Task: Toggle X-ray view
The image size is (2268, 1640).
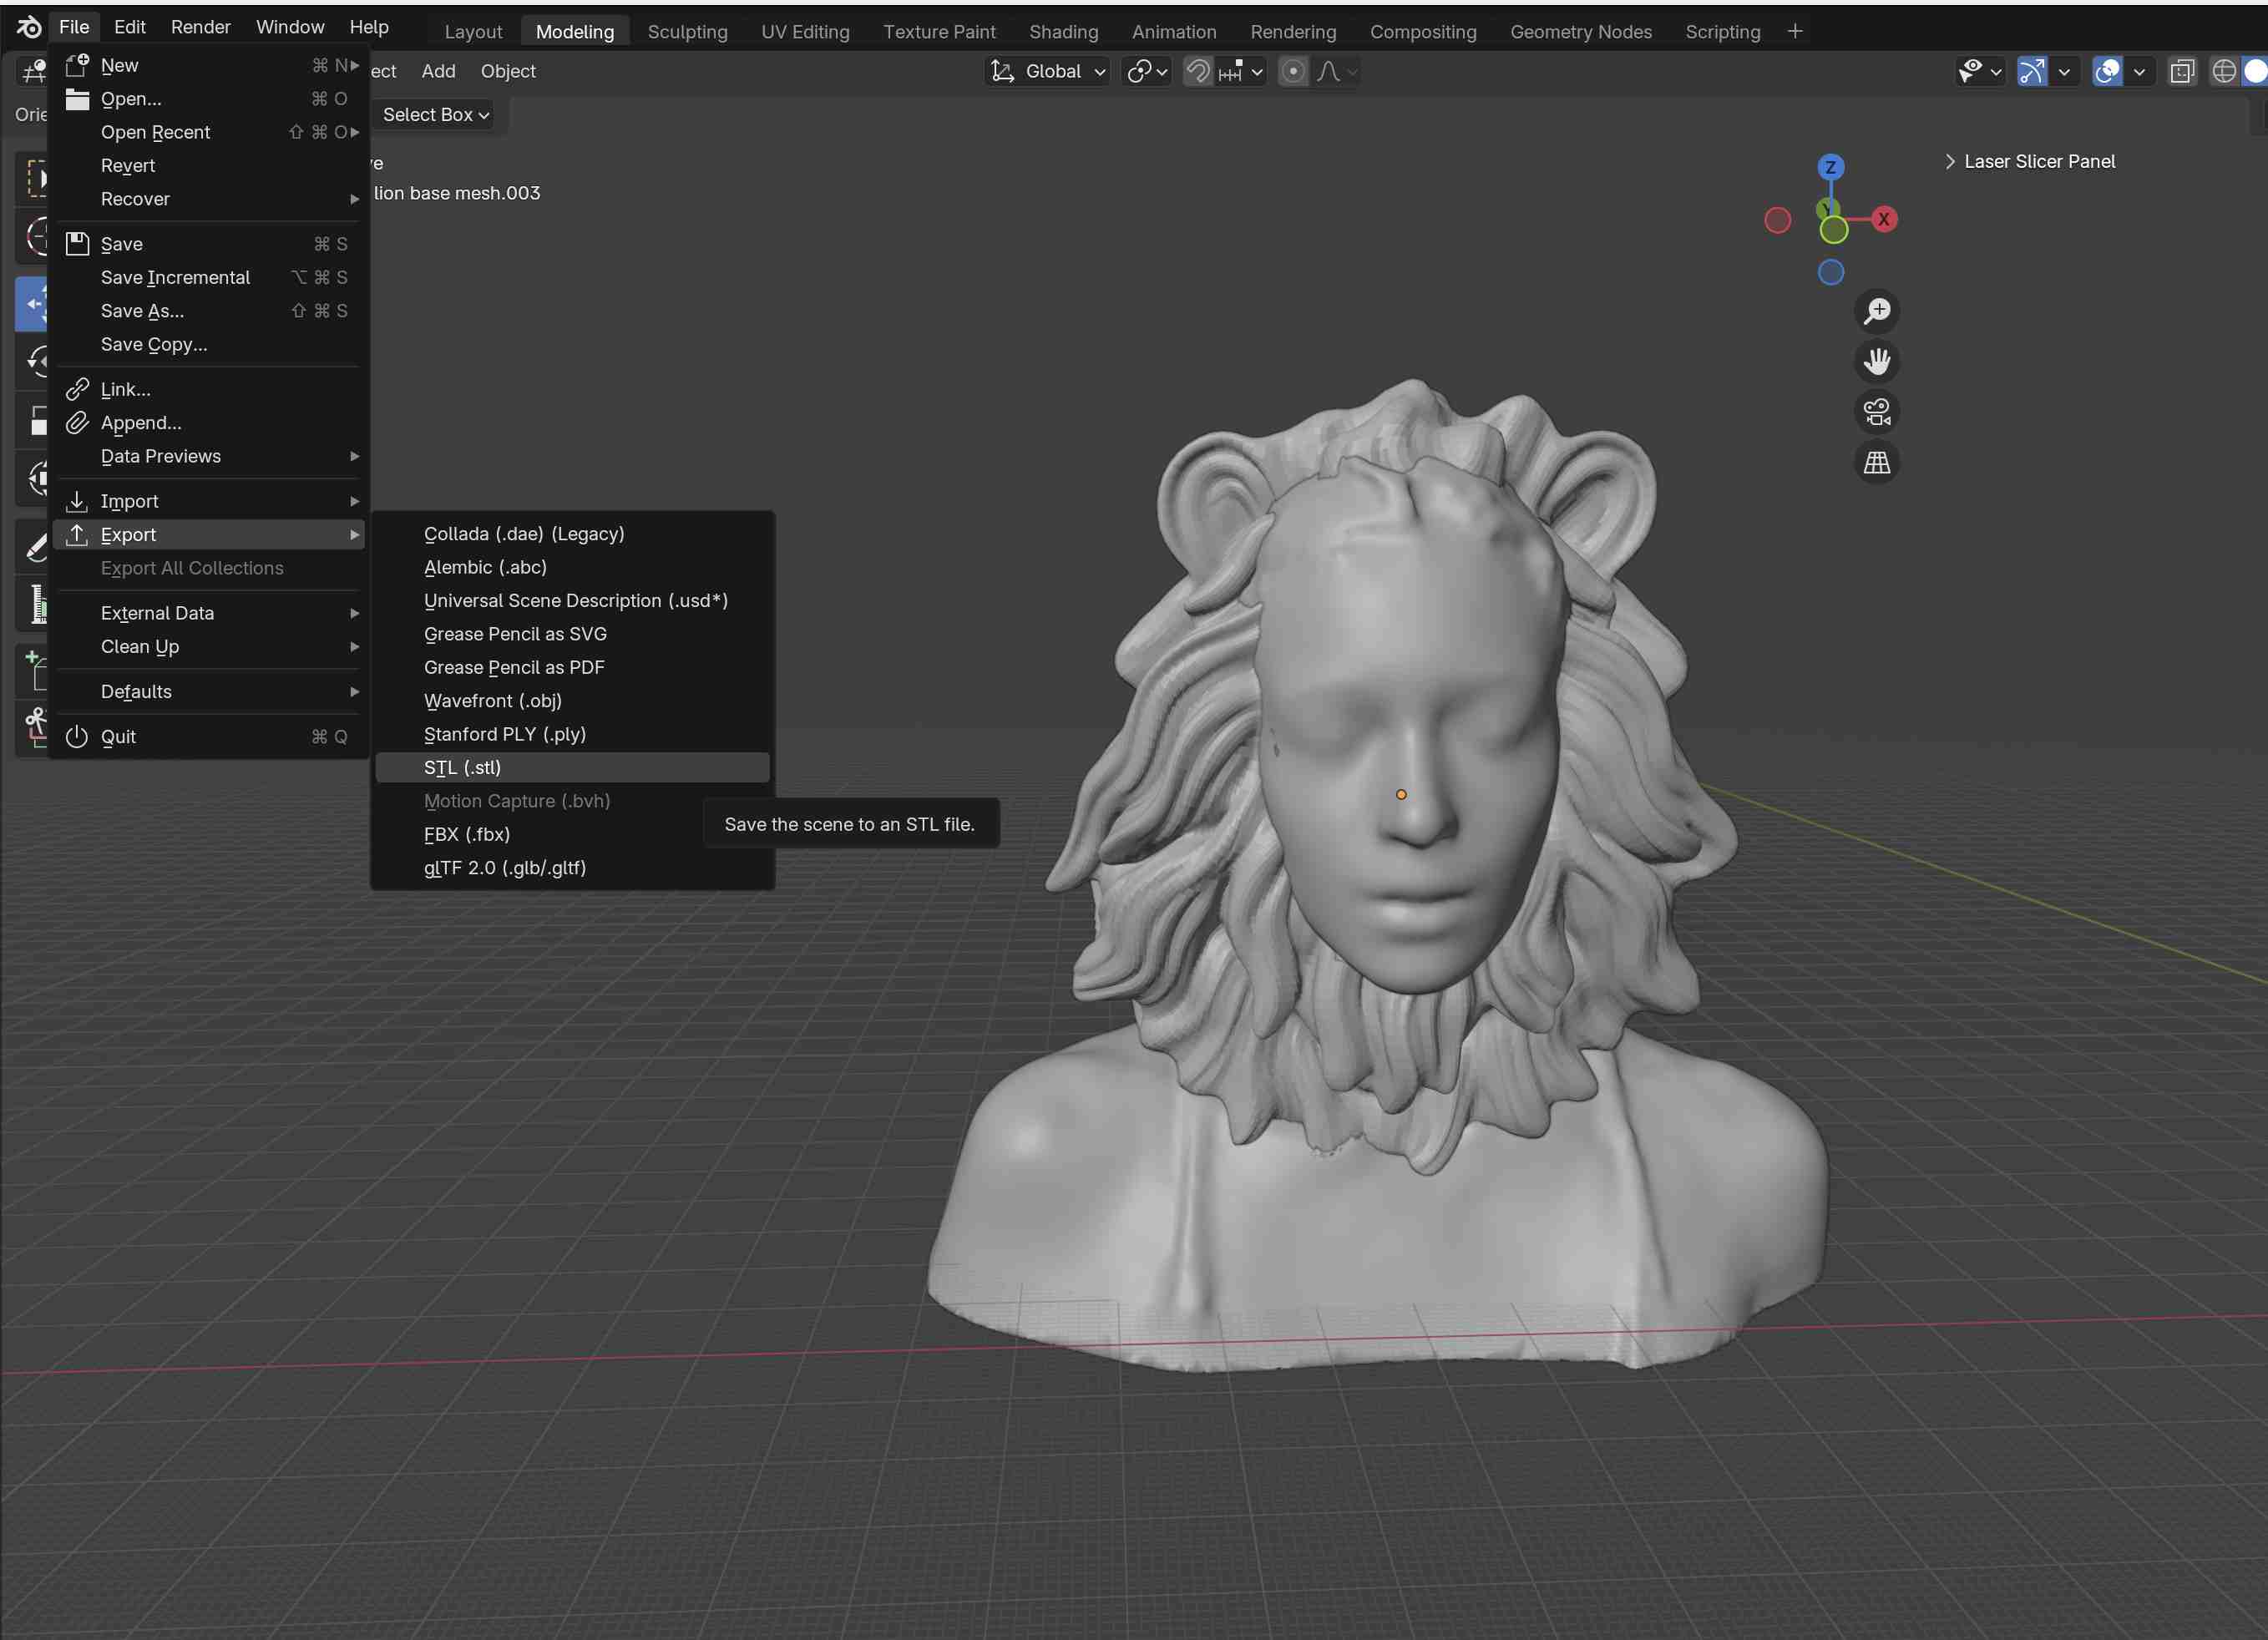Action: tap(2182, 71)
